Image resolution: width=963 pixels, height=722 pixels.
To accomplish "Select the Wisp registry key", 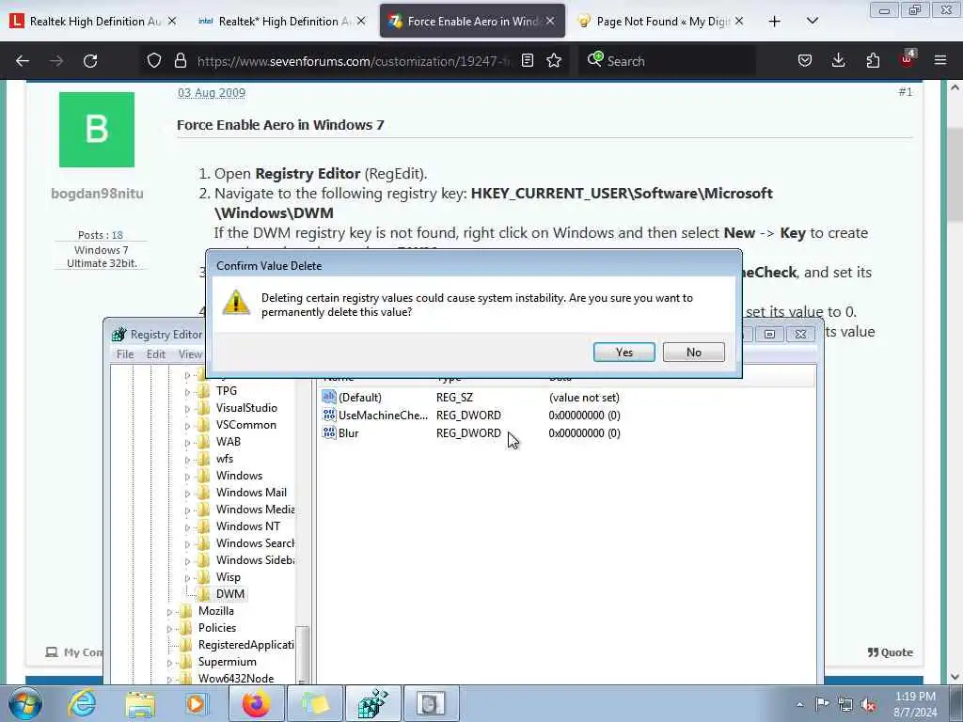I will [x=228, y=577].
